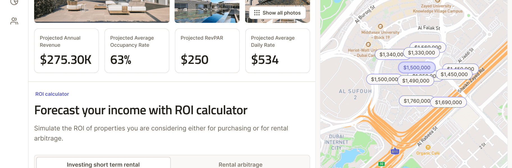This screenshot has width=512, height=168.
Task: Click the Middlesex University map pin icon
Action: pos(380,26)
